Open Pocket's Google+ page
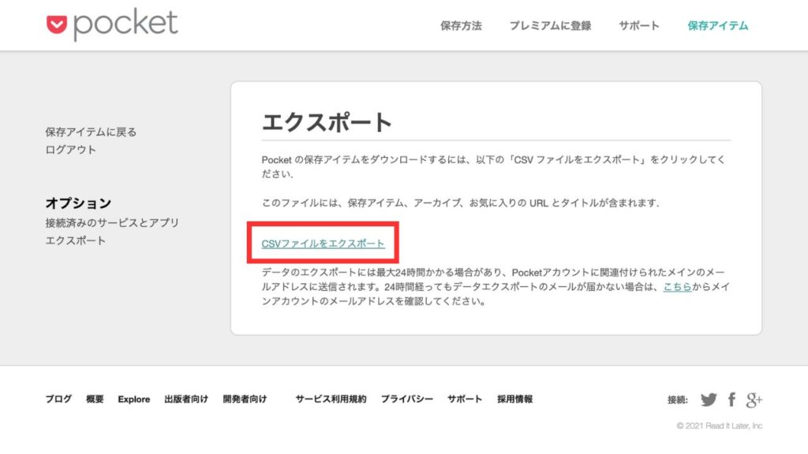Image resolution: width=808 pixels, height=454 pixels. [x=754, y=400]
